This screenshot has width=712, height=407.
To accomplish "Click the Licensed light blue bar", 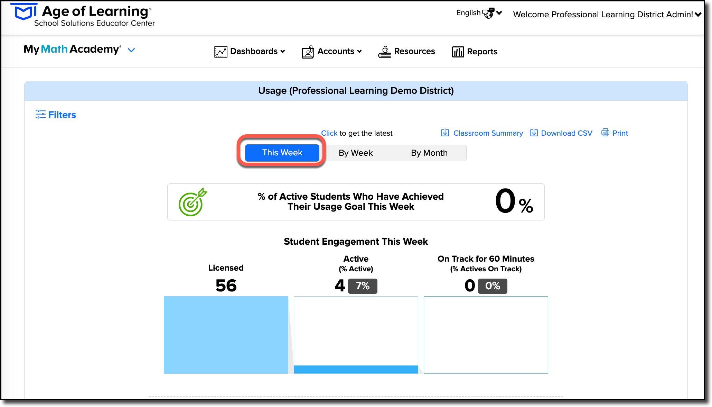I will (x=226, y=335).
